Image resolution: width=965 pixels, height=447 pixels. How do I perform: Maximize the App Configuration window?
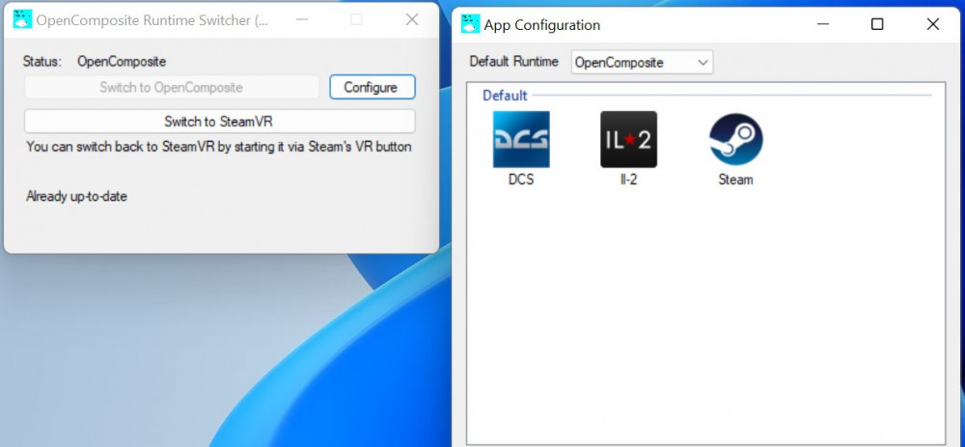tap(877, 24)
